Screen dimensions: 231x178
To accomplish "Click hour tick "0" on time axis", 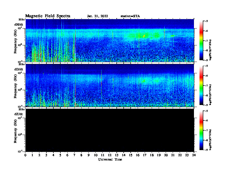I will (x=25, y=155).
